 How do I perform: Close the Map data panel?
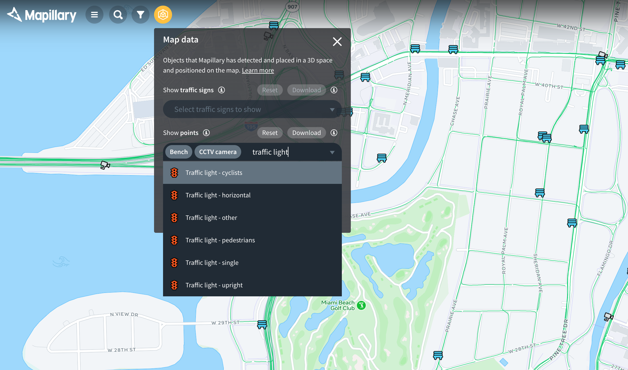(x=337, y=42)
